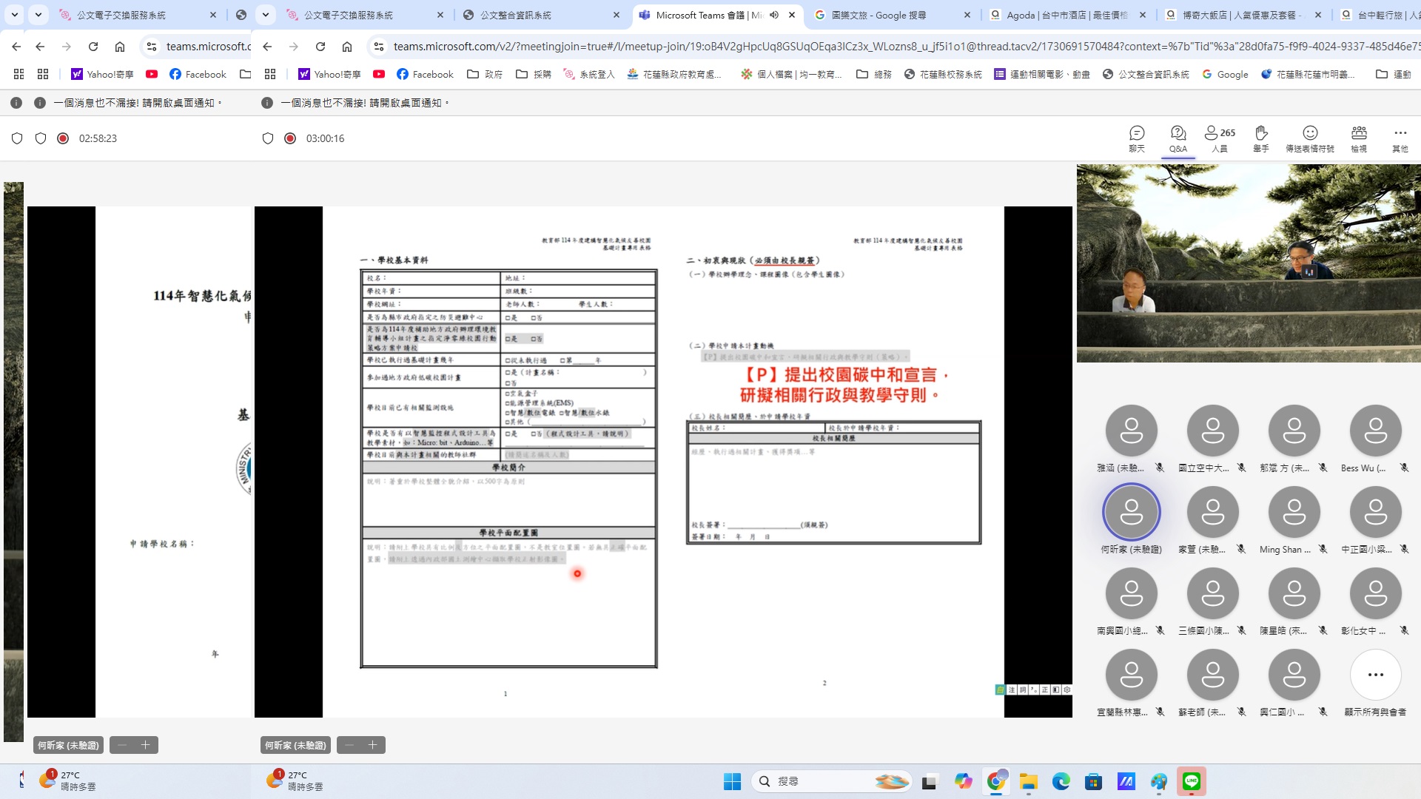Click the red recording indicator at 03:00:16
1421x799 pixels.
click(x=290, y=138)
